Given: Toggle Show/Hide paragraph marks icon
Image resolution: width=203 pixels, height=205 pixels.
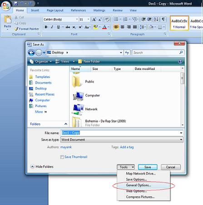Looking at the screenshot, I should click(163, 19).
